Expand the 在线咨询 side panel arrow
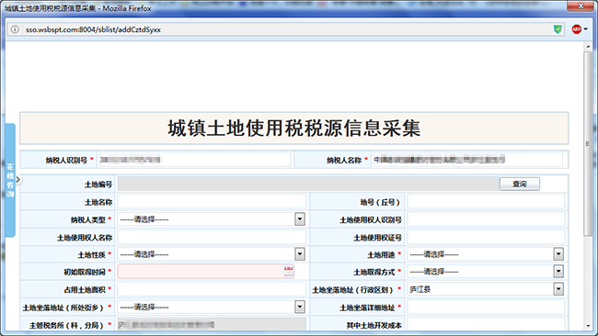Image resolution: width=598 pixels, height=336 pixels. click(17, 179)
